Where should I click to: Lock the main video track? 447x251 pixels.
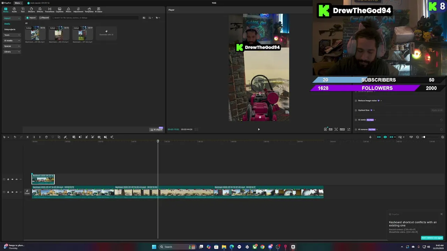8,192
